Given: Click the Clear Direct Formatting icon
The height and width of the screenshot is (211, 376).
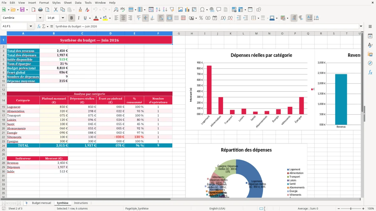Looking at the screenshot, I should pyautogui.click(x=87, y=10).
